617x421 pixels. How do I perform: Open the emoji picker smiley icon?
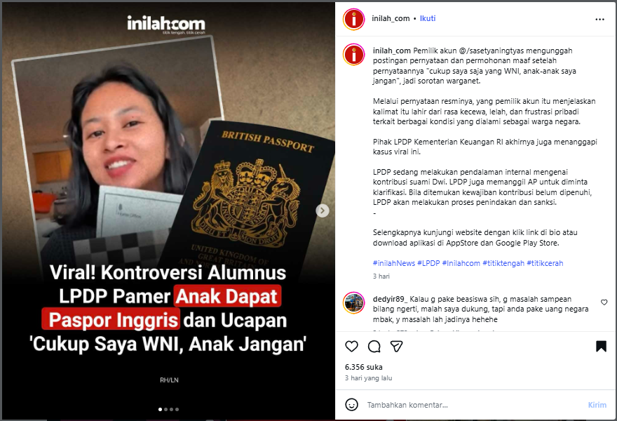[351, 404]
